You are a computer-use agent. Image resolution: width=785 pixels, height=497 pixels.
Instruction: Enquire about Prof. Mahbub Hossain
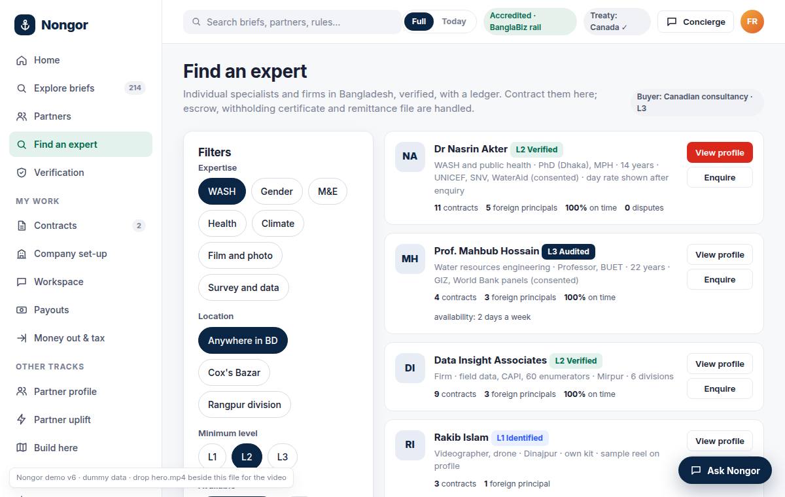tap(720, 279)
